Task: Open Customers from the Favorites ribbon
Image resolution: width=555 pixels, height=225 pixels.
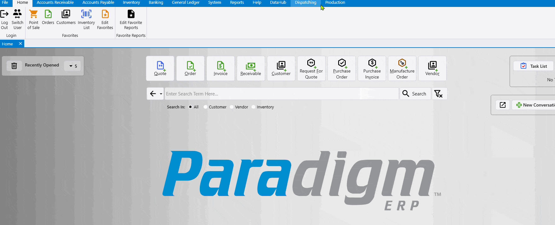Action: click(x=66, y=17)
